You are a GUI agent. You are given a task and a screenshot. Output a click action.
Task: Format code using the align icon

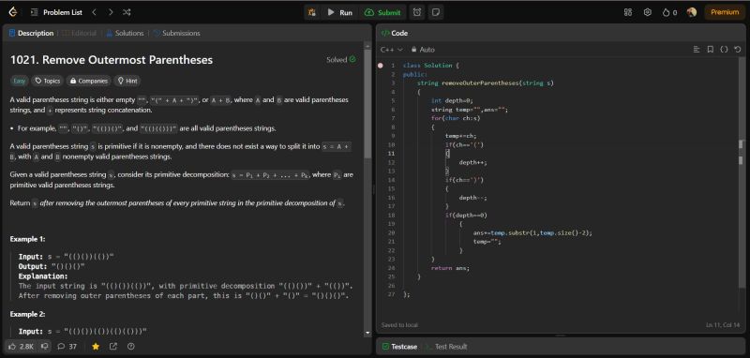tap(697, 50)
